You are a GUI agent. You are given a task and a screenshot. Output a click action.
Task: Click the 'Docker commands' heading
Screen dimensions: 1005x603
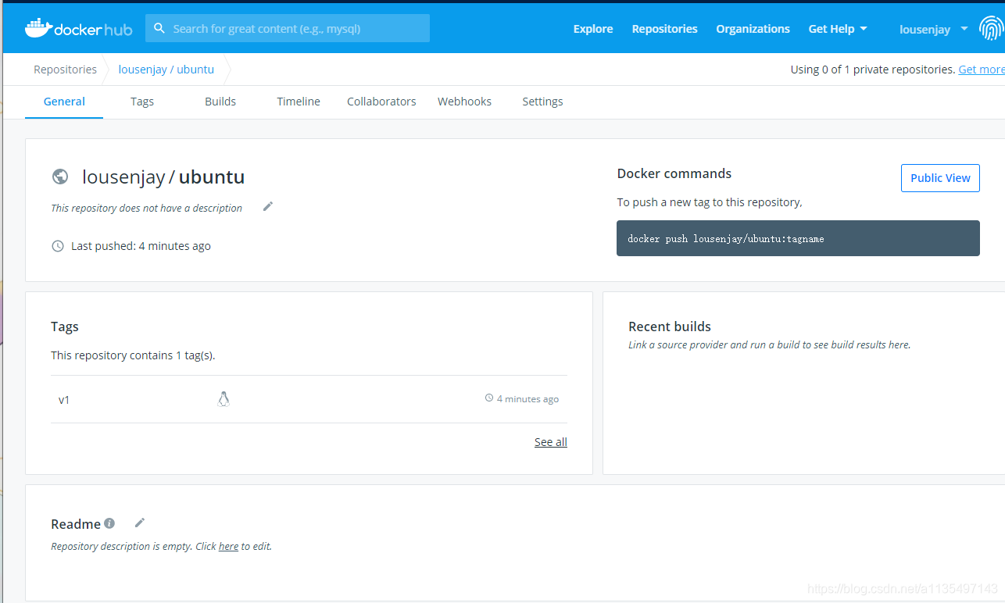674,173
